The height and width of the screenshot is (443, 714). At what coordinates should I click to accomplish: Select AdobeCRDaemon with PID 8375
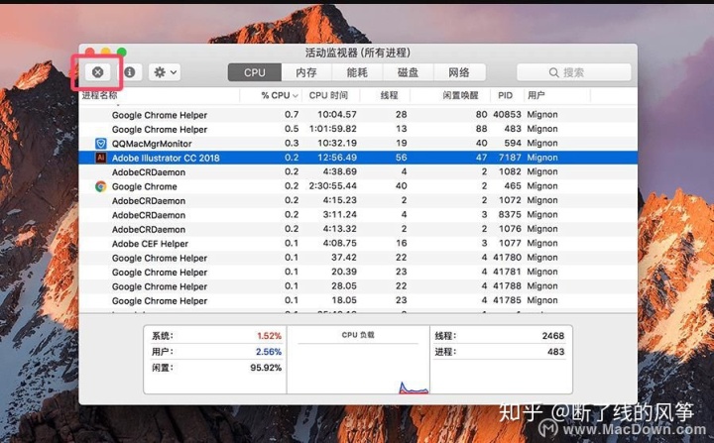(358, 215)
